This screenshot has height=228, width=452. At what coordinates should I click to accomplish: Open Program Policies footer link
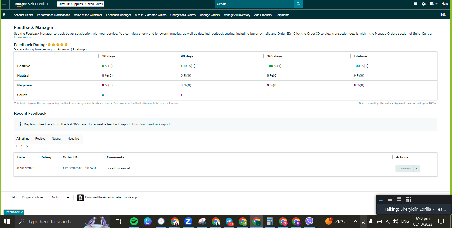click(32, 197)
